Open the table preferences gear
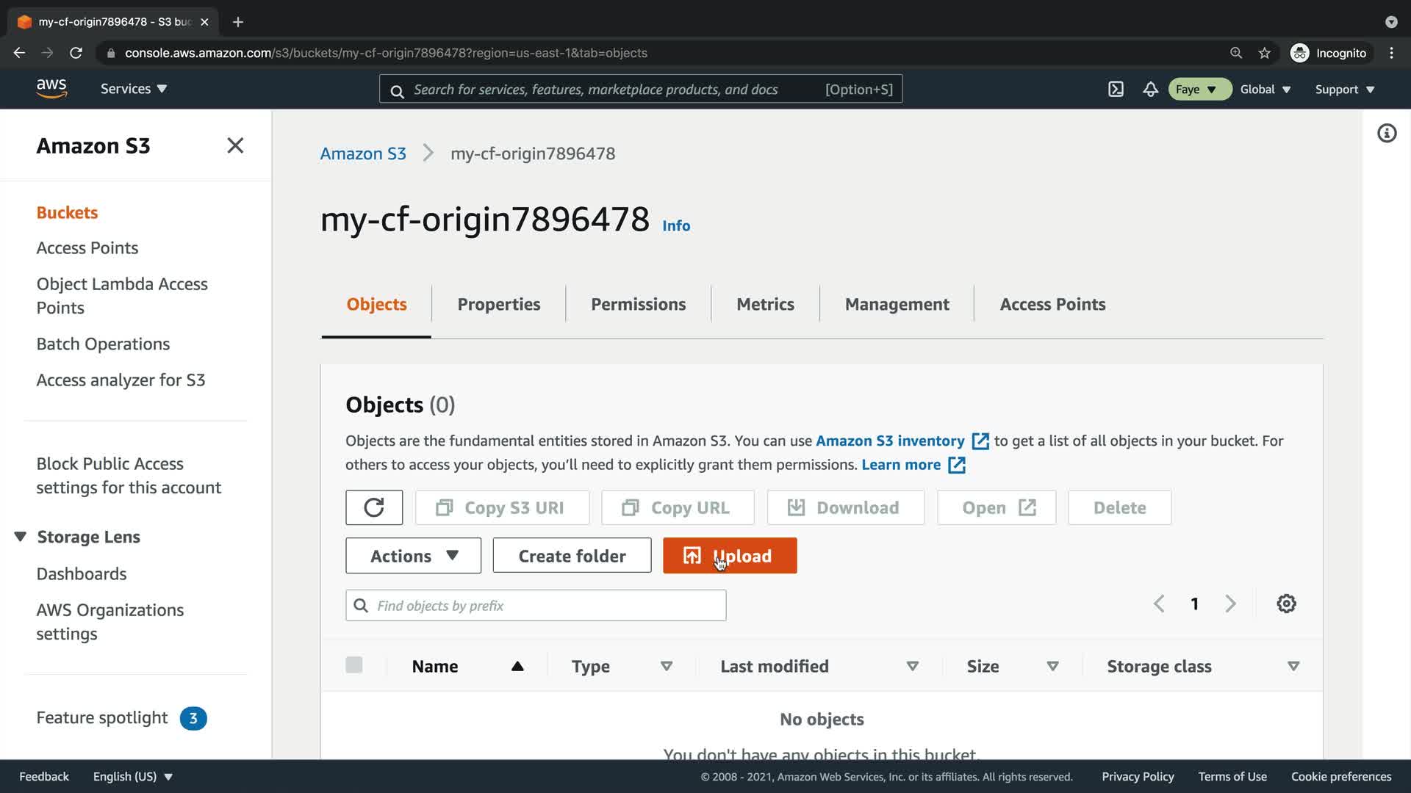 click(x=1286, y=604)
